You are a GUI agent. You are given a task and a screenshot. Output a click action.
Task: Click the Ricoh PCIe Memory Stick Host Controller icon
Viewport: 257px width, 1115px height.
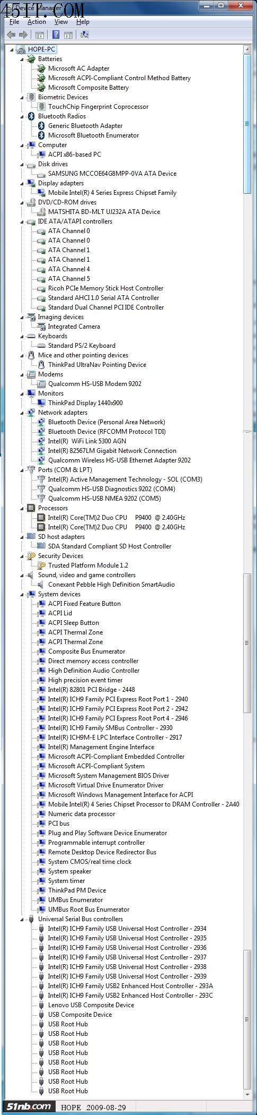[x=42, y=288]
